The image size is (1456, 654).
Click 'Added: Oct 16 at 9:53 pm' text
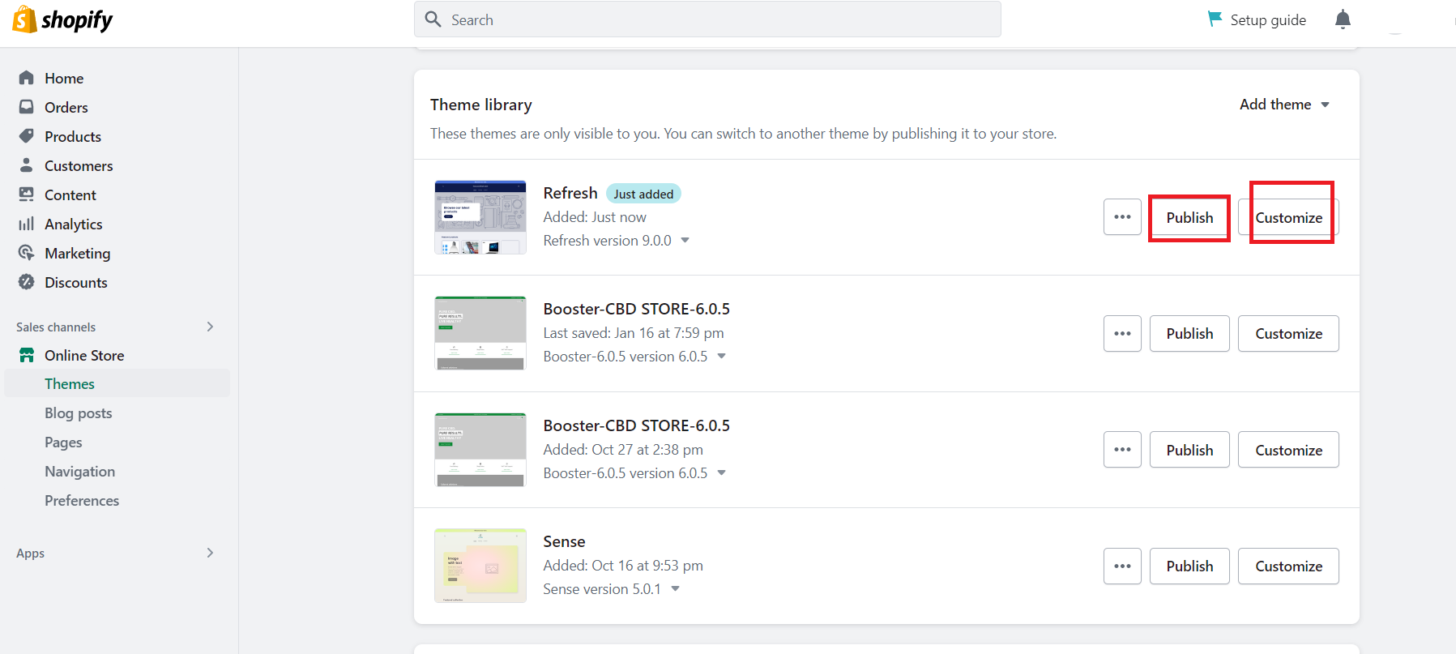[623, 566]
